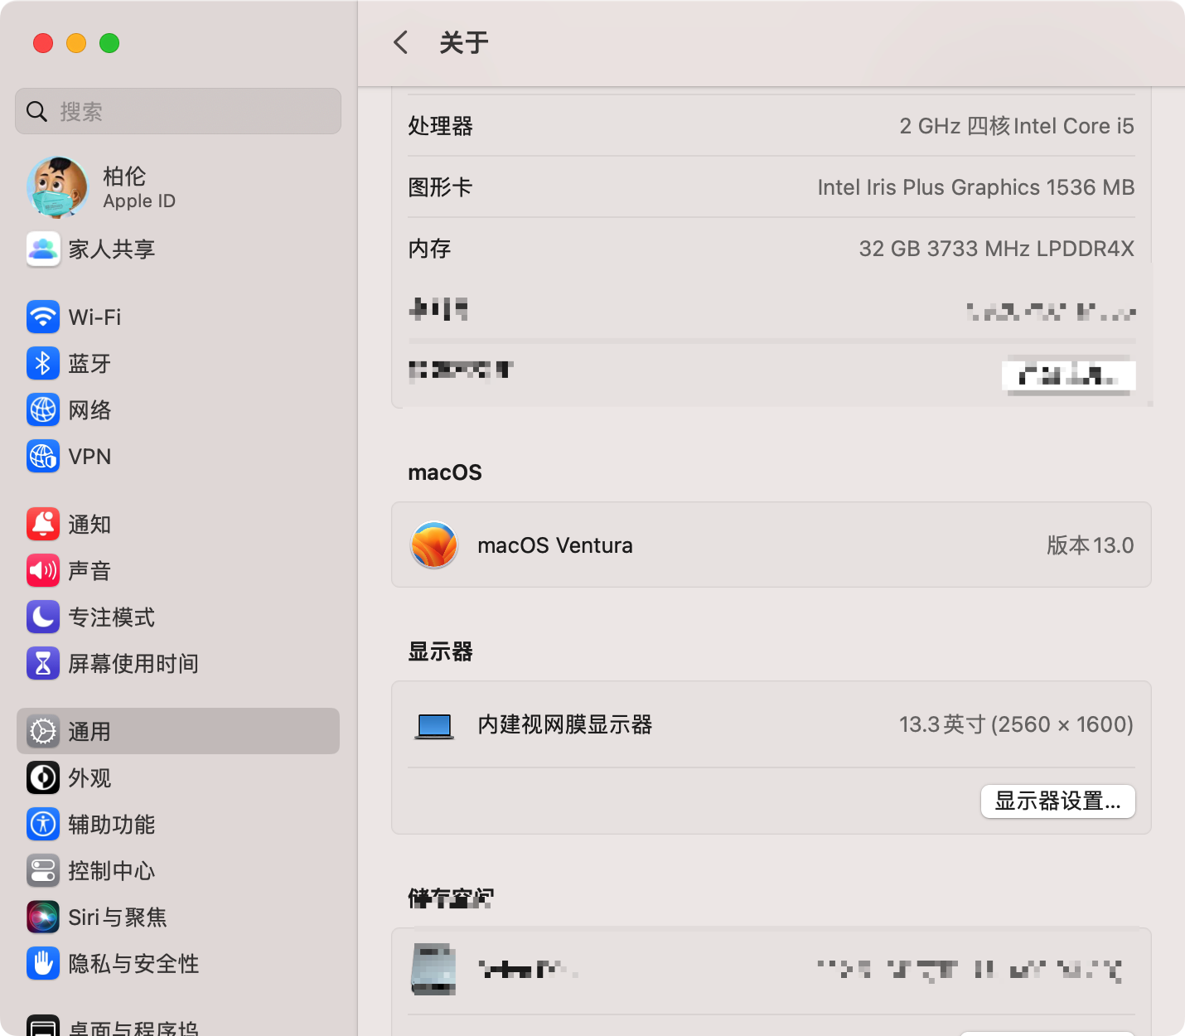This screenshot has width=1185, height=1036.
Task: Click the 家人共享 family sharing icon
Action: tap(43, 249)
